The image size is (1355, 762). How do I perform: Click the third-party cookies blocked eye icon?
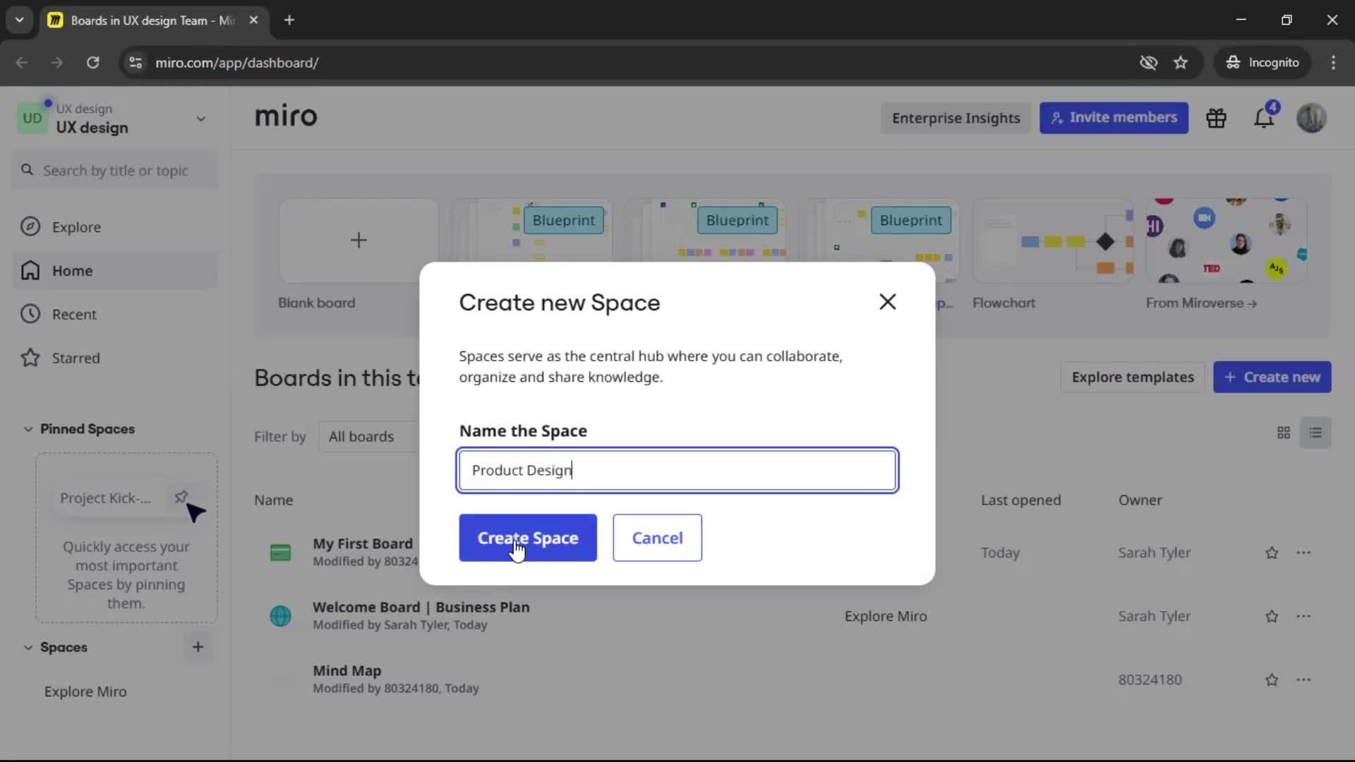click(x=1148, y=63)
